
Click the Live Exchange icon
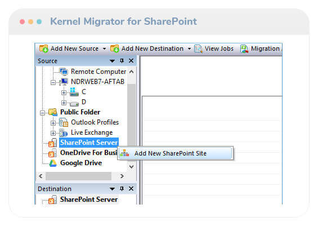64,132
